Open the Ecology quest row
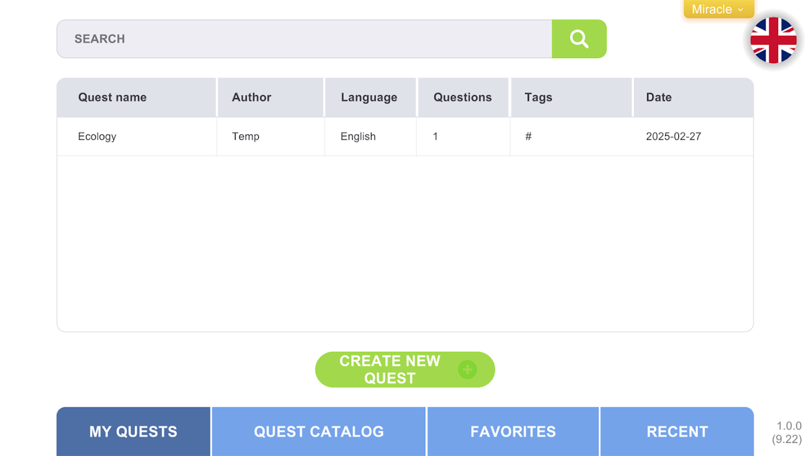Viewport: 810px width, 456px height. (x=405, y=136)
